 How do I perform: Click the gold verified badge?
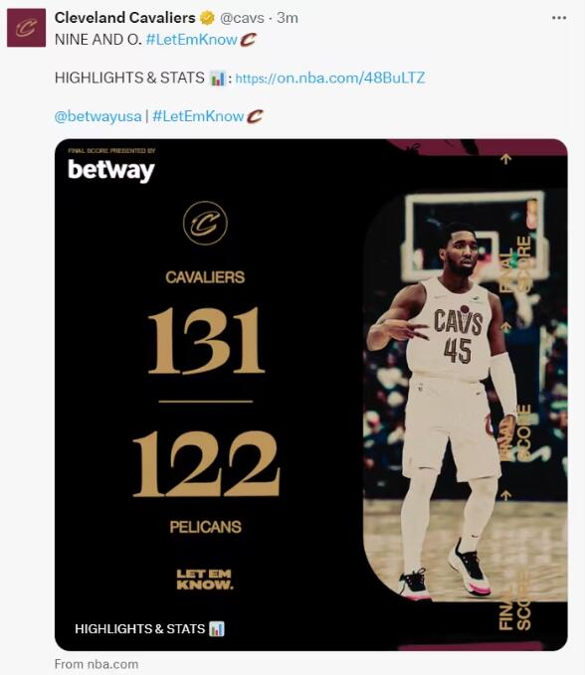click(x=208, y=18)
